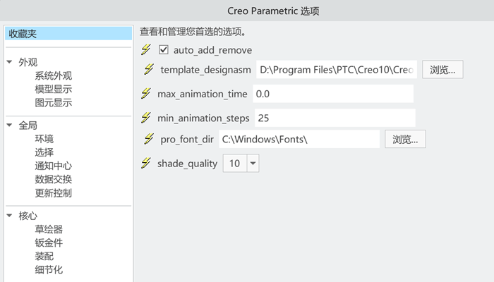Open the shade_quality dropdown arrow
Image resolution: width=494 pixels, height=282 pixels.
tap(253, 163)
